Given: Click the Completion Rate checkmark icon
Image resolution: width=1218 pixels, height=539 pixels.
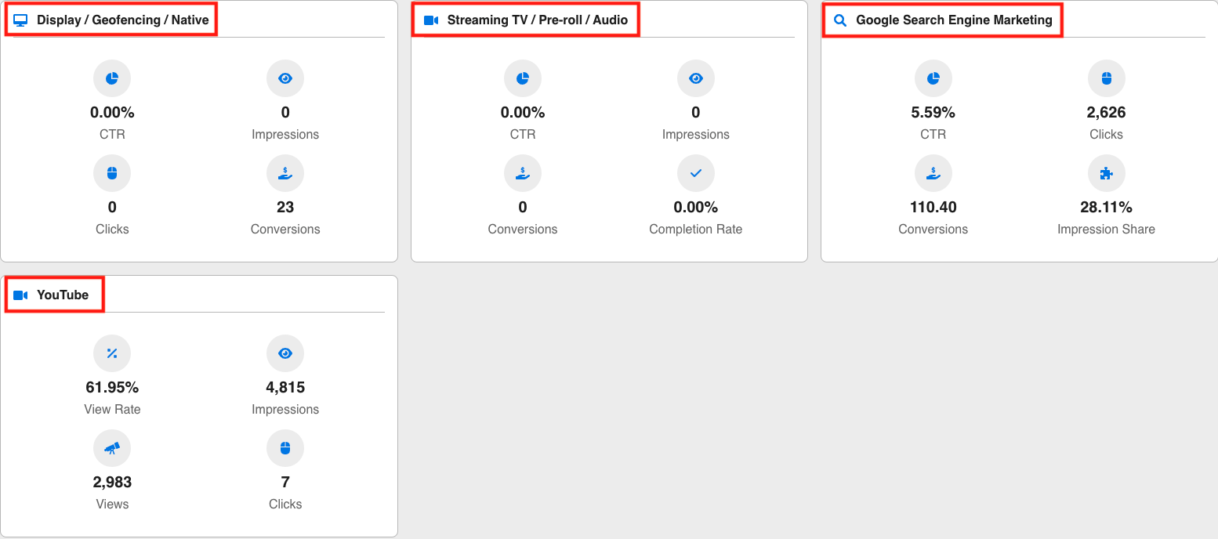Looking at the screenshot, I should click(x=695, y=173).
